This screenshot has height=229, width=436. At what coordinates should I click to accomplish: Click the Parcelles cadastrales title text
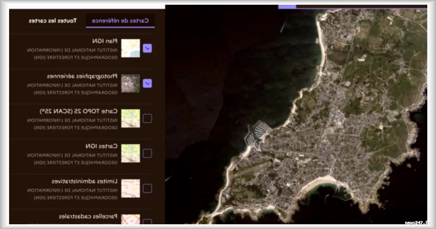[88, 216]
